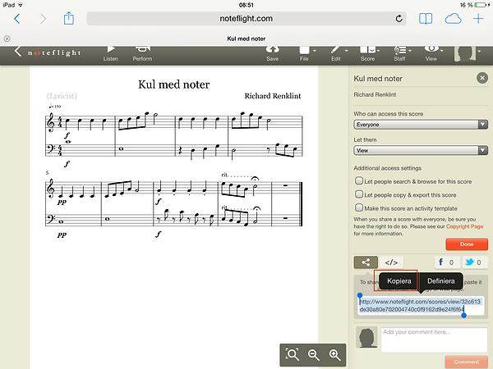The height and width of the screenshot is (369, 493).
Task: Choose Definiera in the popup menu
Action: (x=440, y=280)
